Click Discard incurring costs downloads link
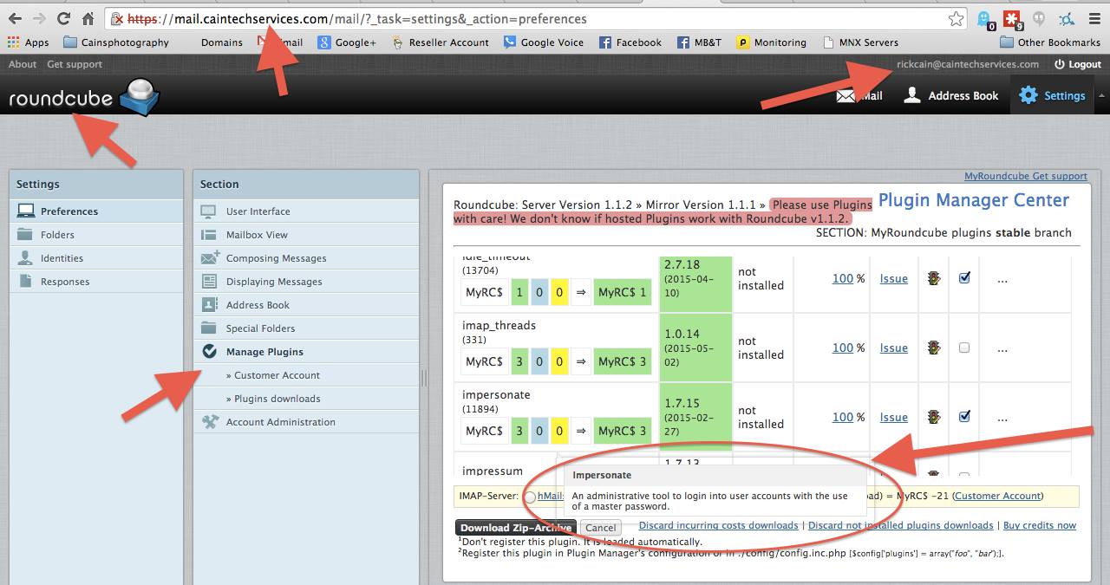 [x=718, y=525]
